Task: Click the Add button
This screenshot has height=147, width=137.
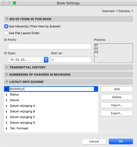Action: (x=117, y=89)
